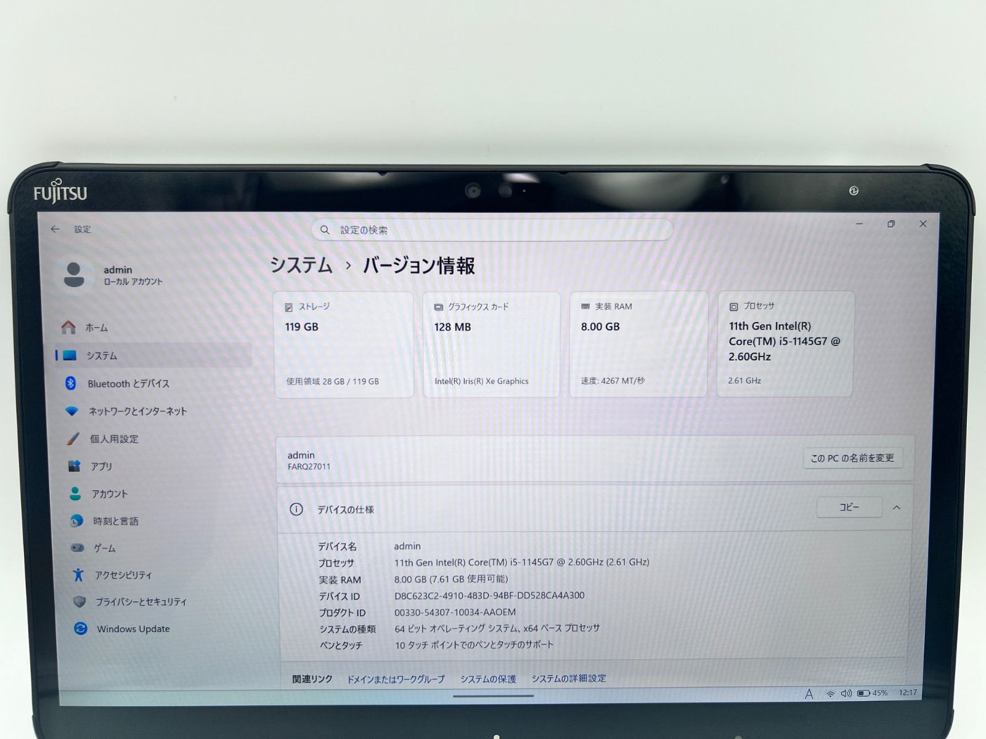986x739 pixels.
Task: Open the プロセッサ info card
Action: (x=785, y=344)
